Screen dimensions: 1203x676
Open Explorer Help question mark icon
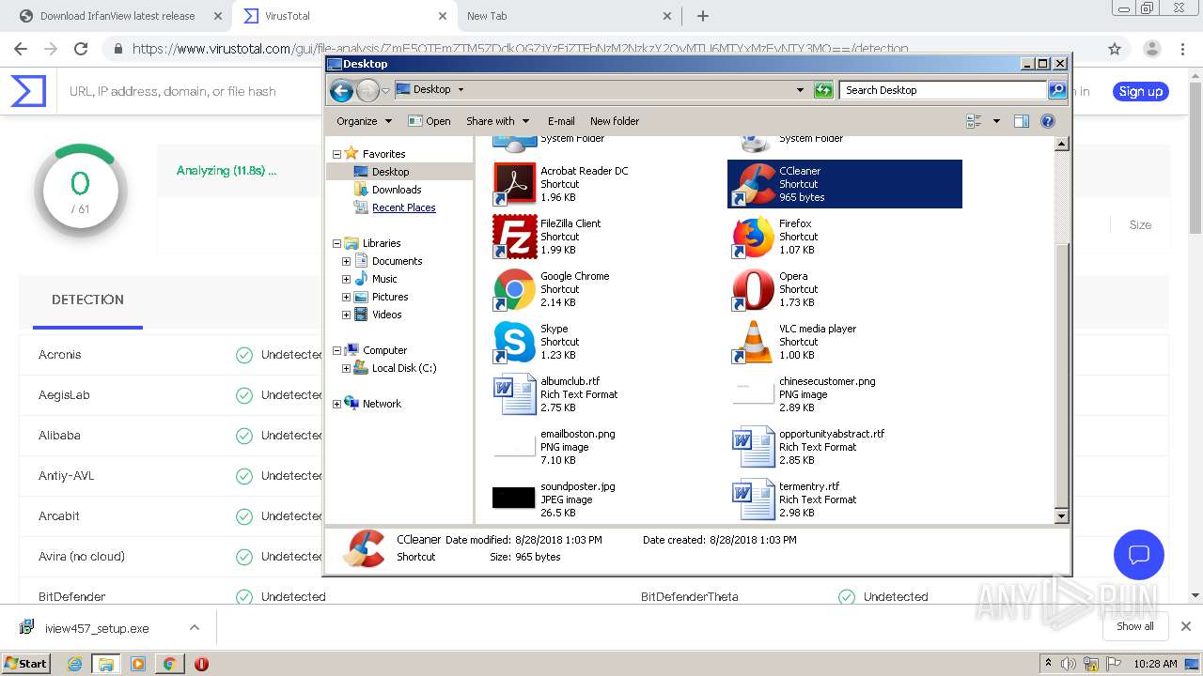point(1048,121)
